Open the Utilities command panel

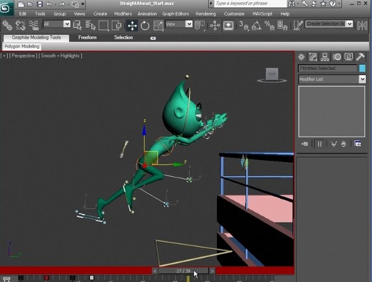(x=360, y=57)
